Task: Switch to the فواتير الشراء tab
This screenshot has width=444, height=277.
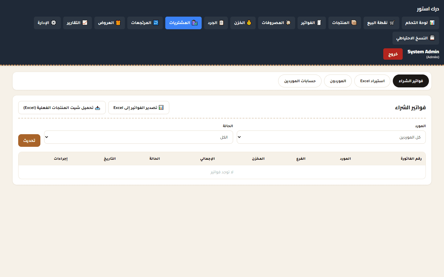Action: (411, 81)
